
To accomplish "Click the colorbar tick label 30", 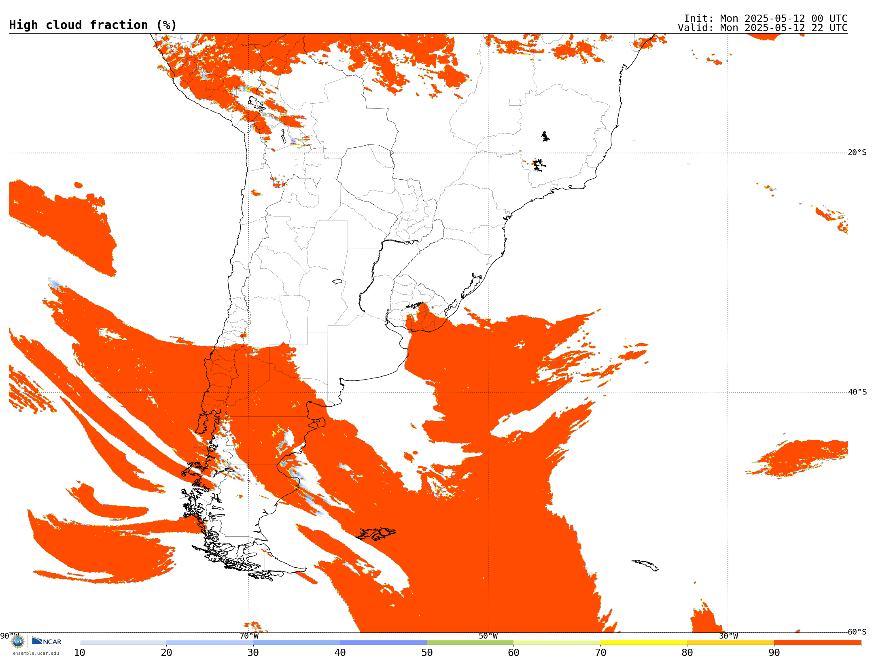I will point(253,653).
